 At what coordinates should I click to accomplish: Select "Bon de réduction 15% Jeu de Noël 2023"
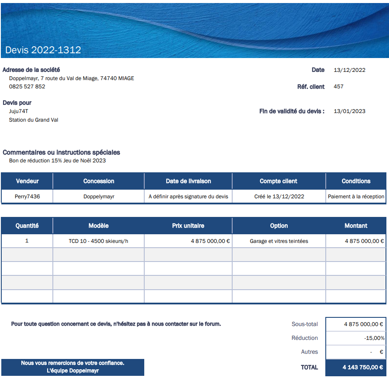(57, 161)
